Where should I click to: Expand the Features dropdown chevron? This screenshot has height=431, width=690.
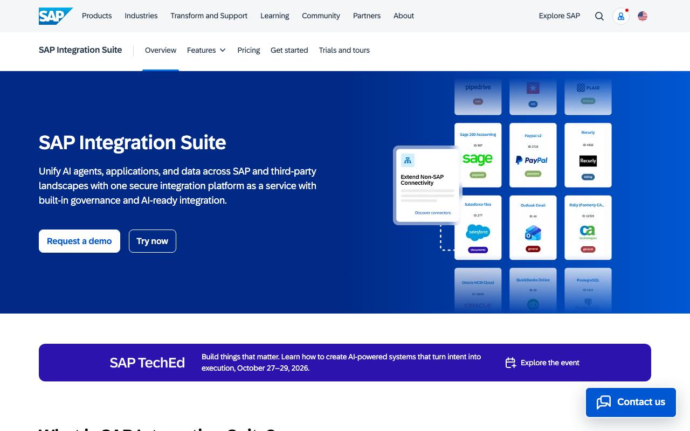tap(223, 50)
